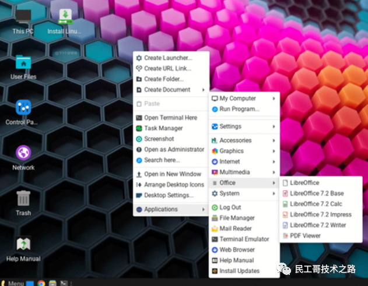Screen dimensions: 368x286
Task: Click the blue desktop icon in taskbar
Action: [x=30, y=283]
